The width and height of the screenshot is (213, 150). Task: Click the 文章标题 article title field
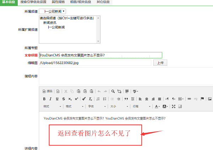pyautogui.click(x=100, y=55)
